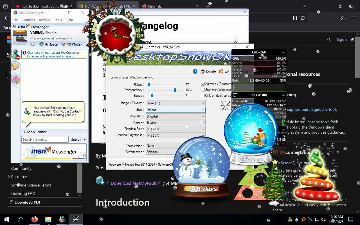Open the Rotate Enable dropdown
The width and height of the screenshot is (360, 225).
175,123
